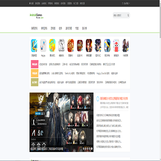The width and height of the screenshot is (161, 161).
Task: Click the pink category label block
Action: click(34, 64)
